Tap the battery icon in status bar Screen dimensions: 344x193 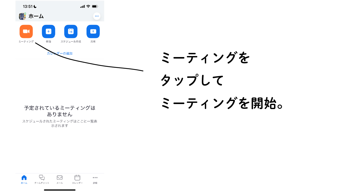[x=95, y=6]
